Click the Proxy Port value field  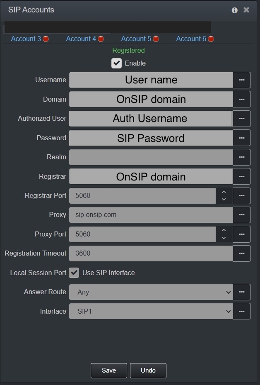[x=142, y=234]
